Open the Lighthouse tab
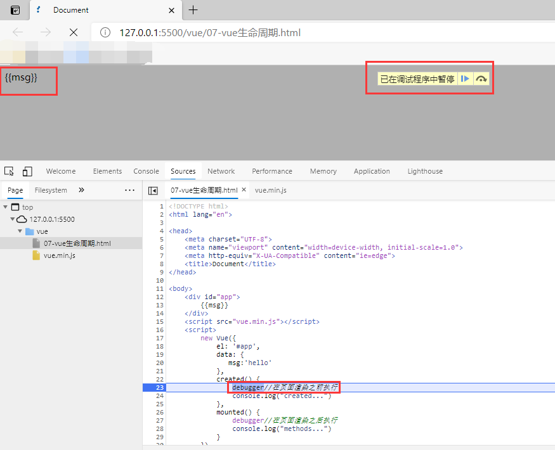555x450 pixels. click(425, 171)
